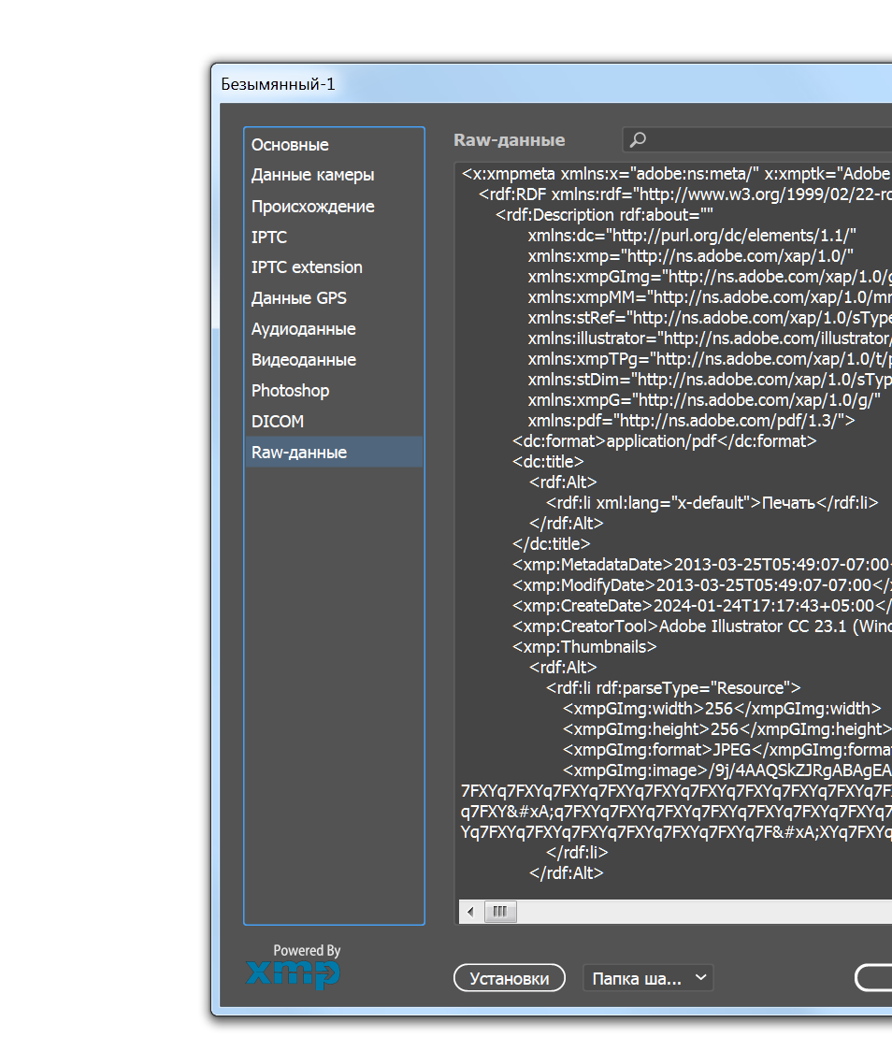Click the xmlns:dc purl.org line
Image resolution: width=892 pixels, height=1037 pixels.
coord(692,236)
